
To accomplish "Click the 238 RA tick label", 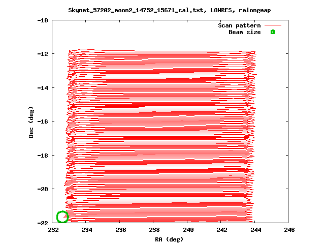I will pyautogui.click(x=154, y=230).
